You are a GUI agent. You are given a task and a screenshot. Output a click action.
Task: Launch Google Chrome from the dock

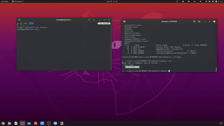coord(3,123)
